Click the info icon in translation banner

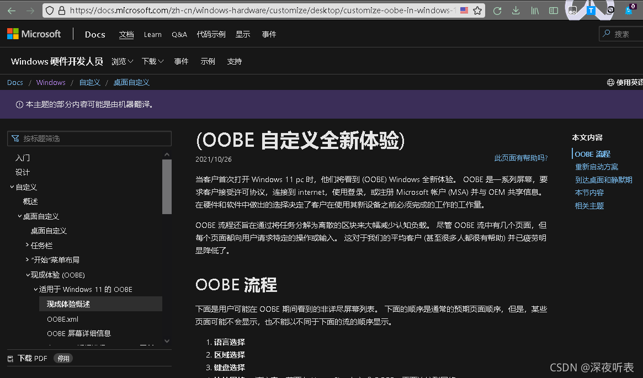click(x=19, y=104)
